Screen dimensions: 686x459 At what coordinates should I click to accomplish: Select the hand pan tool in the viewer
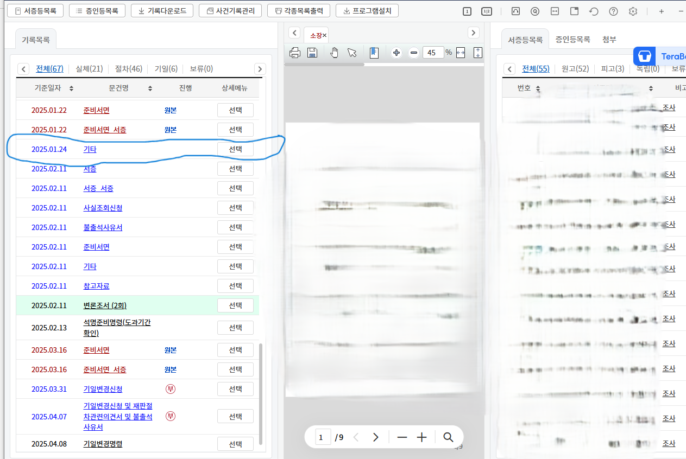point(334,52)
